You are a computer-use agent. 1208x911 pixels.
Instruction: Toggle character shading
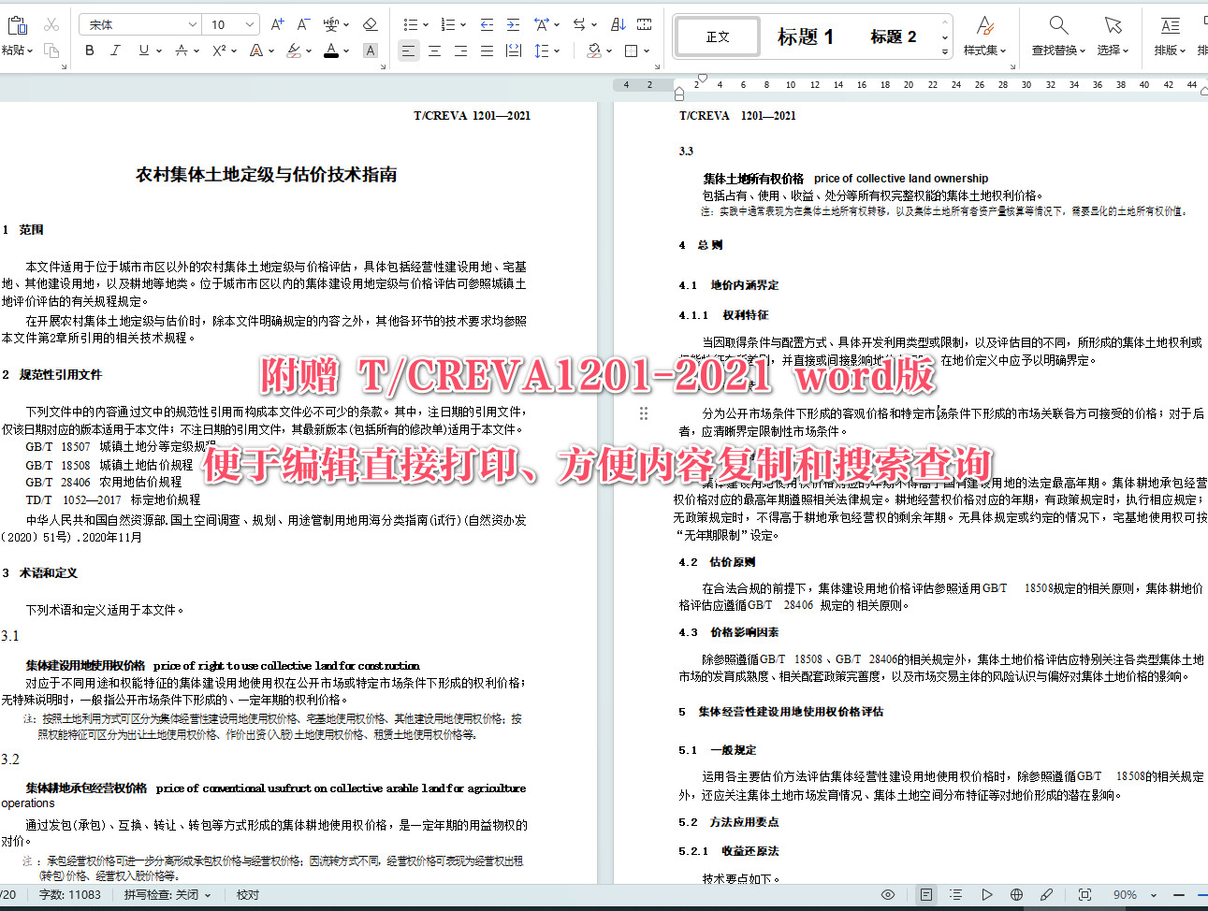click(x=371, y=51)
